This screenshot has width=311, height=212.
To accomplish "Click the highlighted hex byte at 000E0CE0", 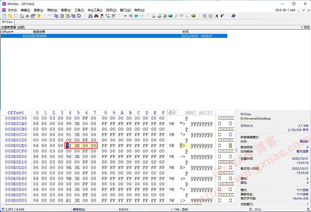I will [x=67, y=146].
